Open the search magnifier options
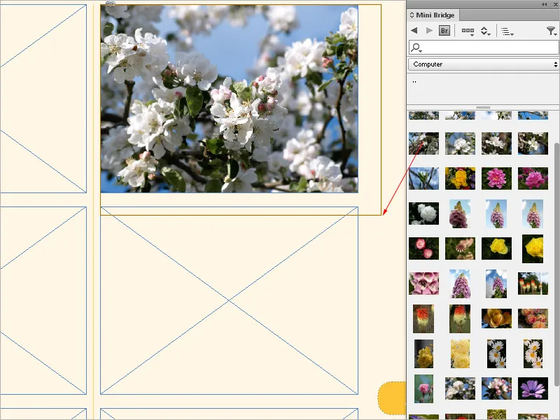The width and height of the screenshot is (560, 420). click(416, 48)
